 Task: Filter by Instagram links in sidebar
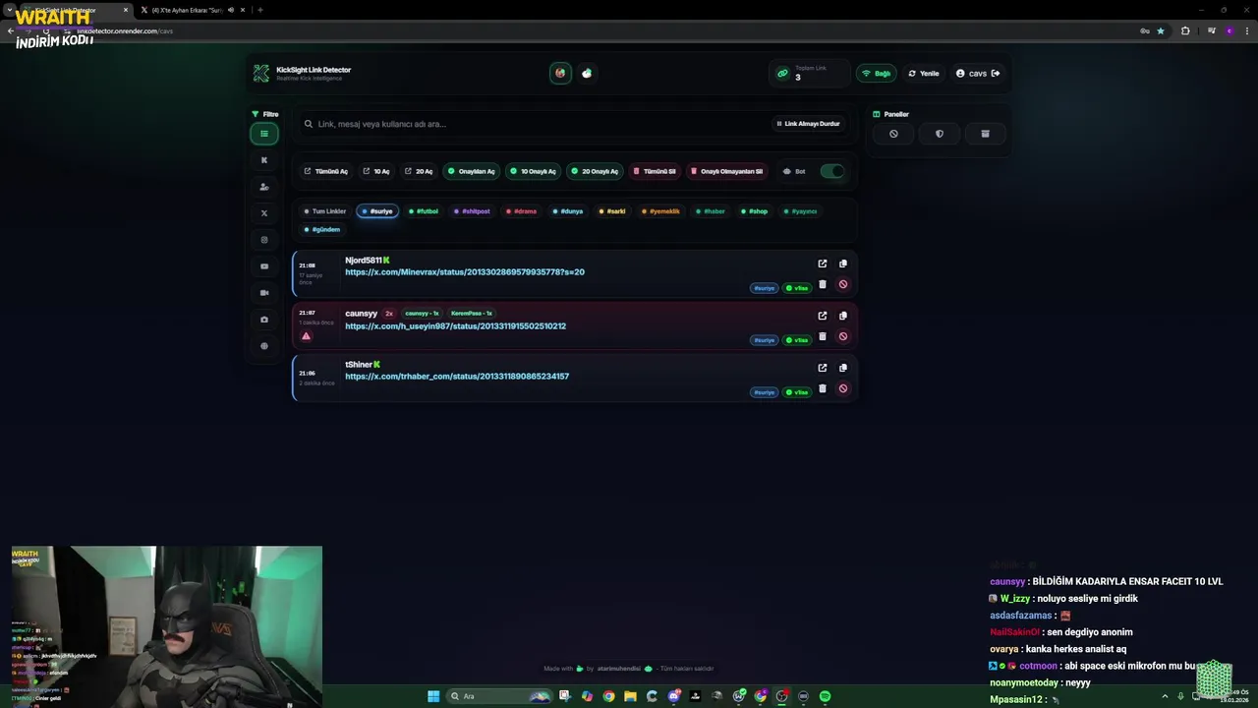tap(264, 240)
